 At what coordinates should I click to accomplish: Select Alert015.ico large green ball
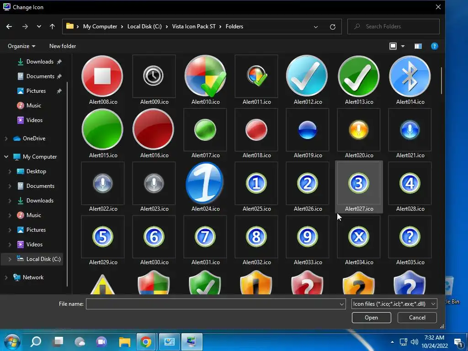[102, 129]
